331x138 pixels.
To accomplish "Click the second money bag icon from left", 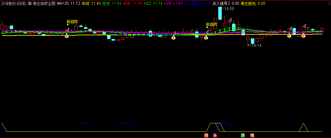I will (173, 37).
